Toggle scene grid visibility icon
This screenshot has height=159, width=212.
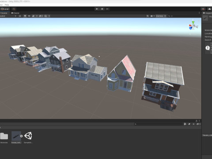point(45,16)
